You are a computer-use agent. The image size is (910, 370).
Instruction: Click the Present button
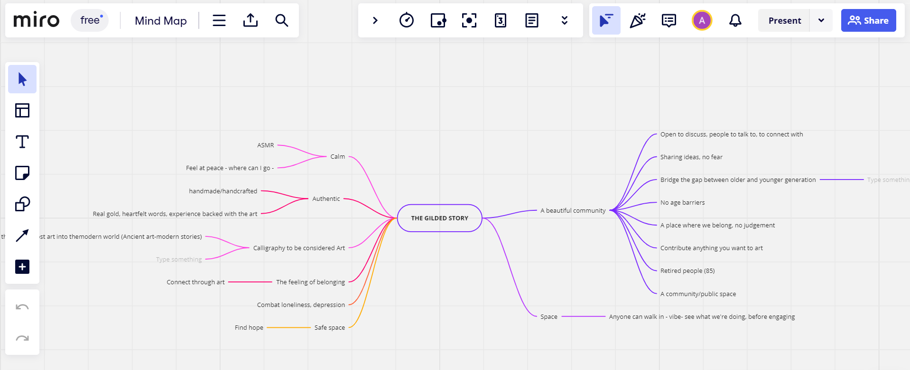pyautogui.click(x=784, y=20)
